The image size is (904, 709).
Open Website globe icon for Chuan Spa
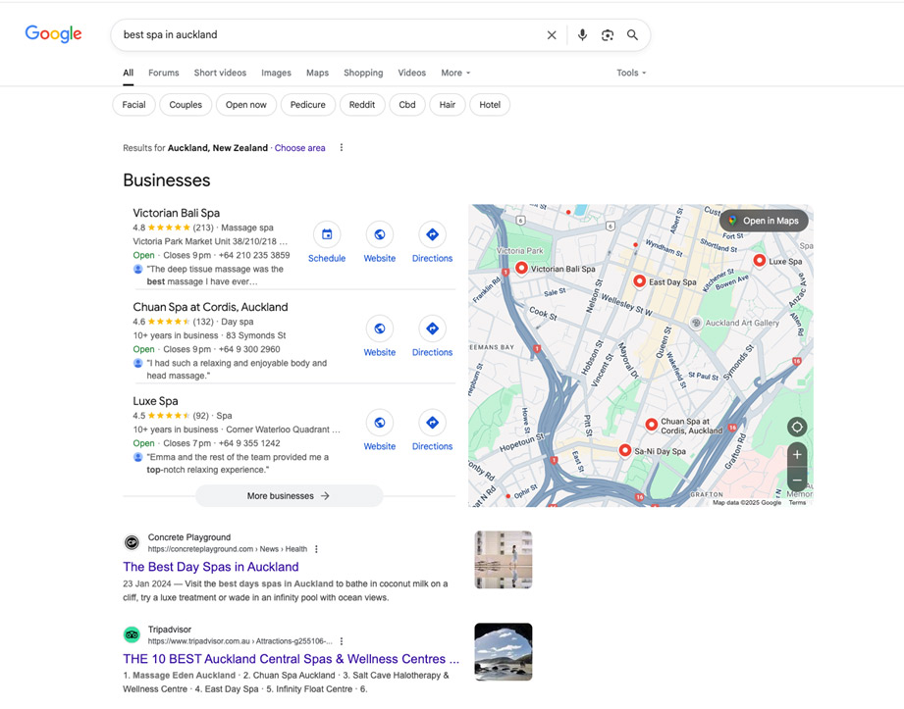[379, 329]
